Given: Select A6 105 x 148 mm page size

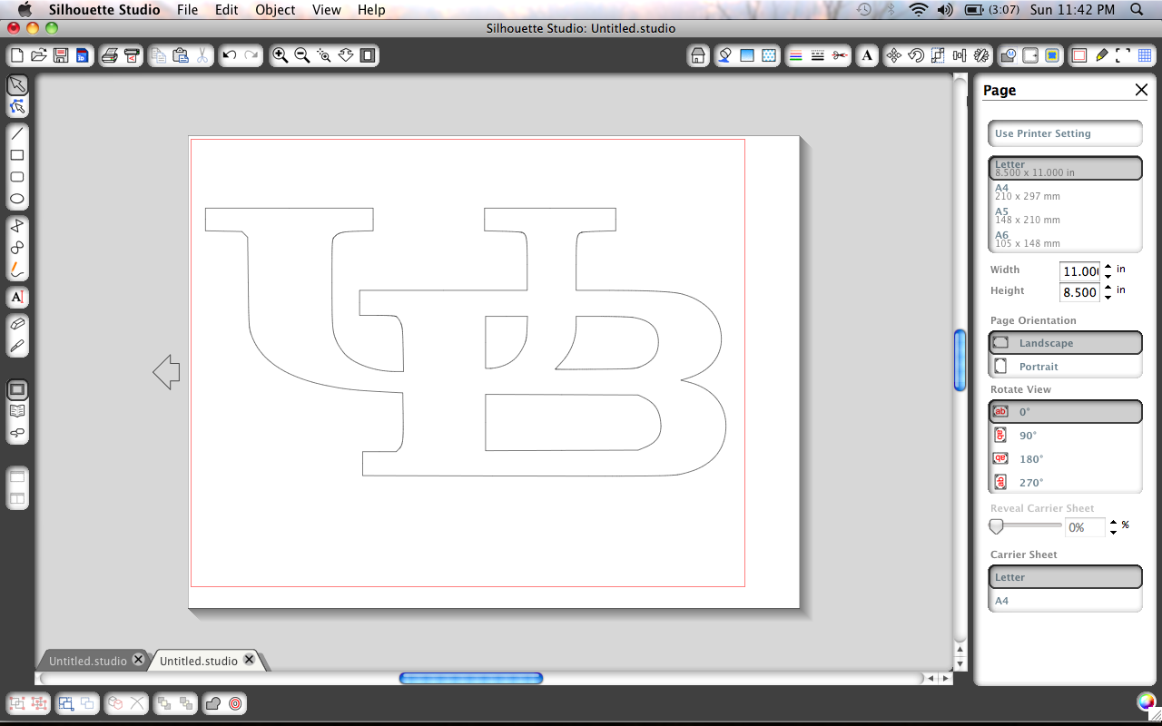Looking at the screenshot, I should [1065, 240].
